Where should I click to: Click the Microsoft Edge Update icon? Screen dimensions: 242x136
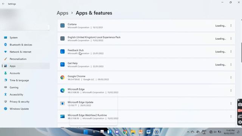pos(62,103)
